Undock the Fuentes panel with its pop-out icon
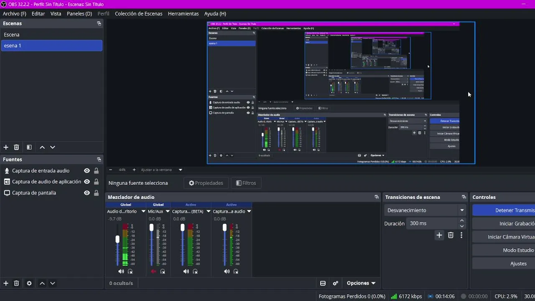The width and height of the screenshot is (535, 301). pyautogui.click(x=99, y=160)
